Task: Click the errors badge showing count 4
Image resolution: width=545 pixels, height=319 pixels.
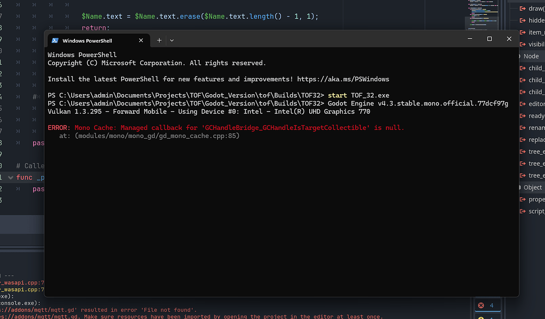Action: (x=487, y=305)
